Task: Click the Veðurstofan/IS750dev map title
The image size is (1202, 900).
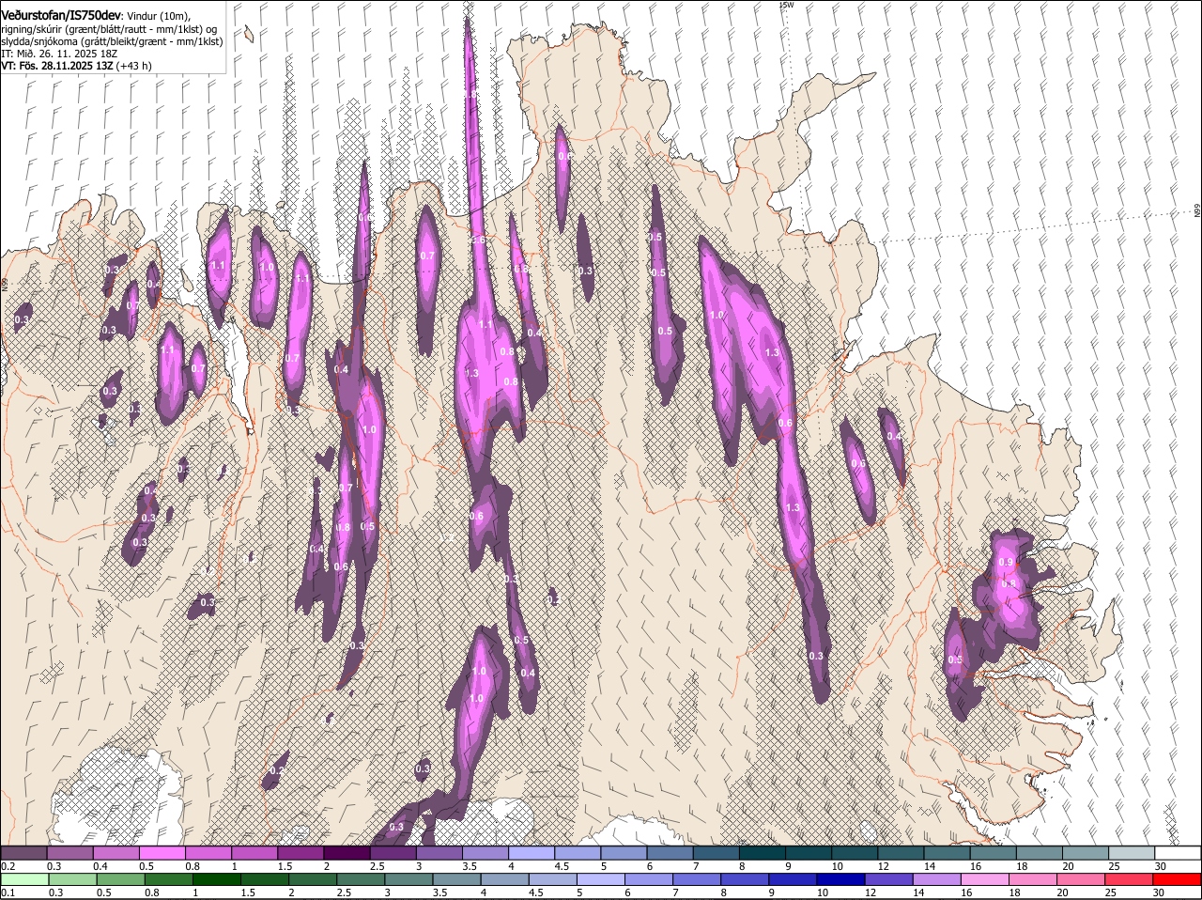Action: pyautogui.click(x=61, y=15)
